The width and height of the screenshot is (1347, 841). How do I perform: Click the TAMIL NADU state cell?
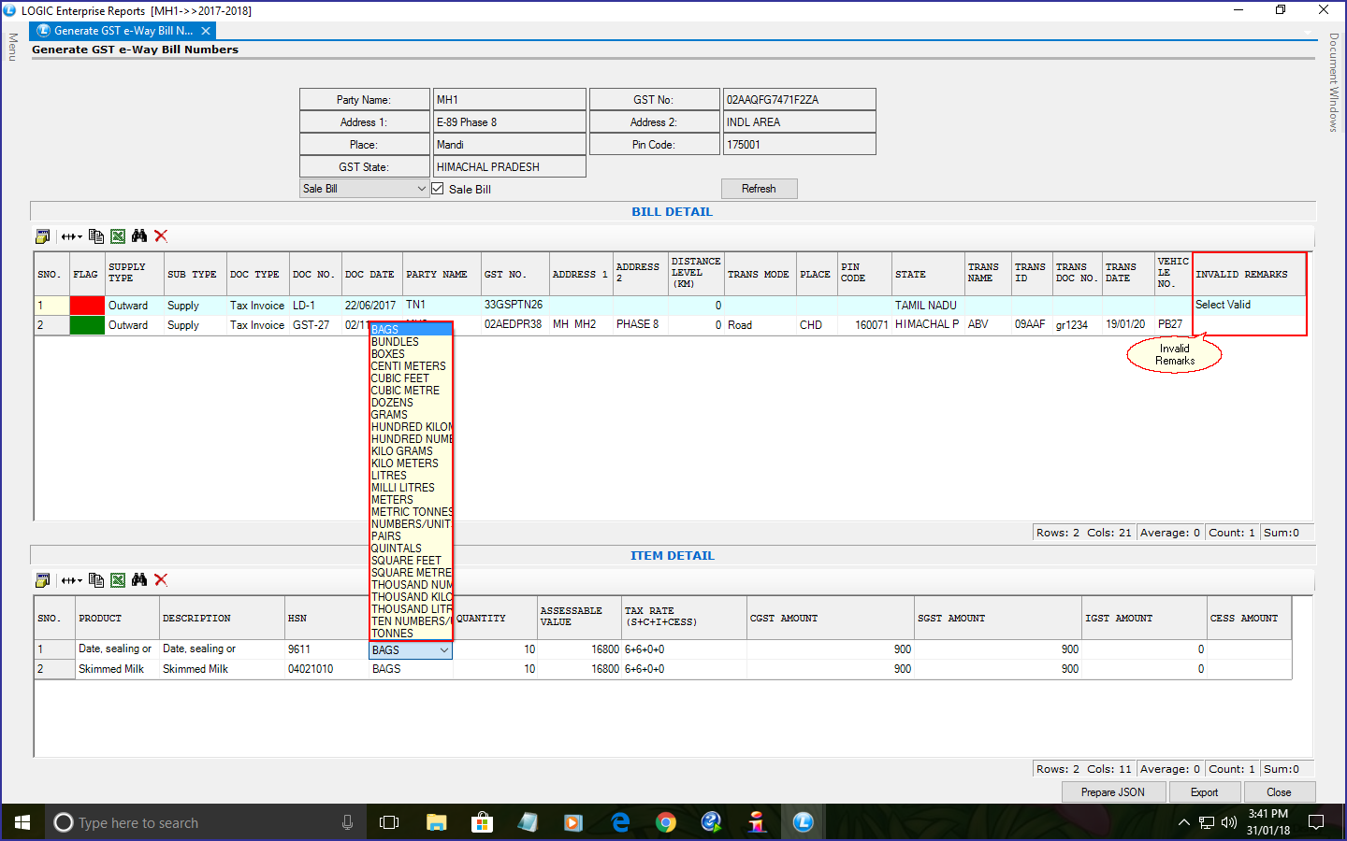(x=927, y=306)
